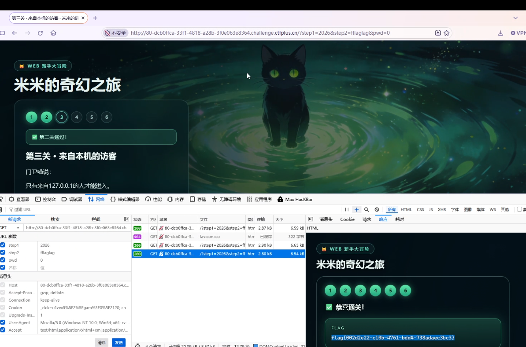Bookmark this page with the star icon
The image size is (526, 347).
pyautogui.click(x=447, y=33)
